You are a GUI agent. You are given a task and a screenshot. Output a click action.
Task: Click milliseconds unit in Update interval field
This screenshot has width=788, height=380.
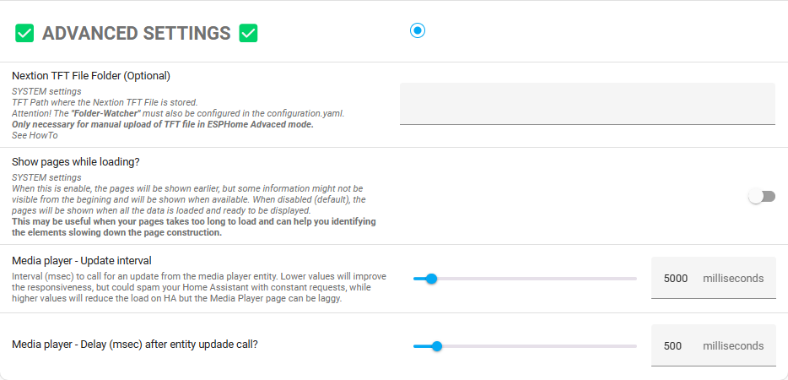pyautogui.click(x=733, y=278)
